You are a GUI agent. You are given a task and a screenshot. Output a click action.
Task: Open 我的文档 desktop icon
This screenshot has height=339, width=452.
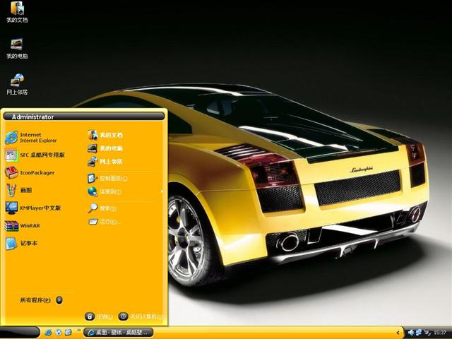click(x=17, y=12)
